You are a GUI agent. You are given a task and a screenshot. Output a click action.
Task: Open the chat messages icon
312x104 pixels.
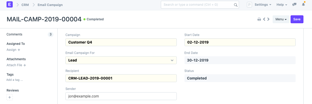pos(294,5)
